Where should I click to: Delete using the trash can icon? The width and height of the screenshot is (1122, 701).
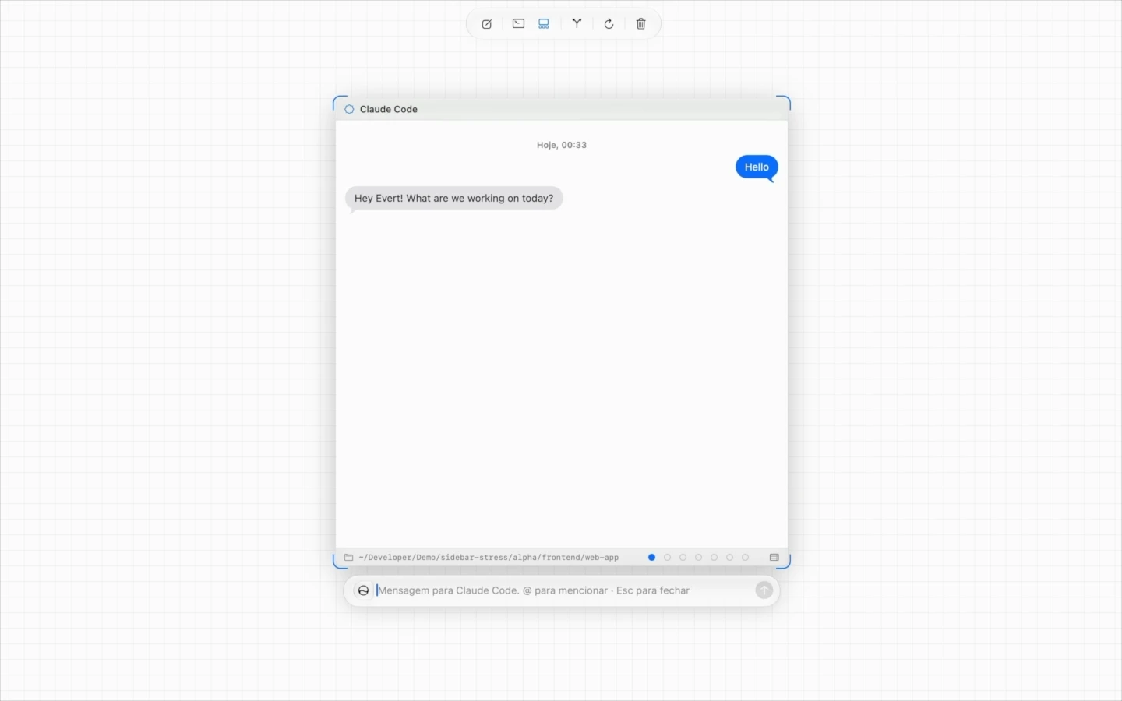[x=641, y=24]
